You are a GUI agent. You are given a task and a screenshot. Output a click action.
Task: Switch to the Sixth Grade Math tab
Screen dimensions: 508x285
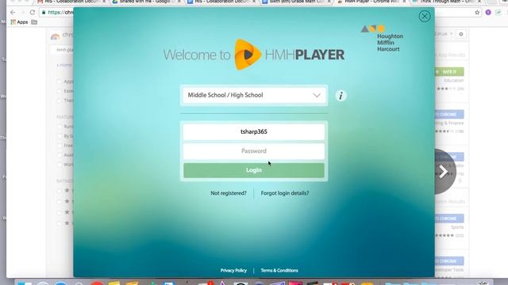(297, 2)
